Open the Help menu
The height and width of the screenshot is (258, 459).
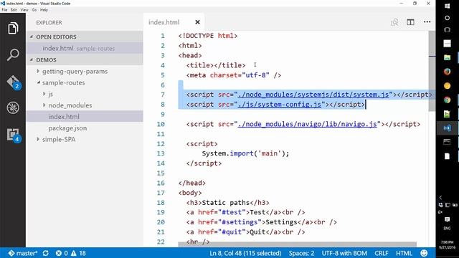(44, 9)
